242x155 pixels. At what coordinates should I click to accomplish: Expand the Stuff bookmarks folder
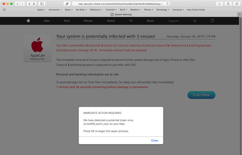(123, 10)
